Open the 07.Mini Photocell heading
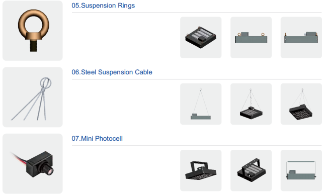The height and width of the screenshot is (194, 327). click(97, 138)
